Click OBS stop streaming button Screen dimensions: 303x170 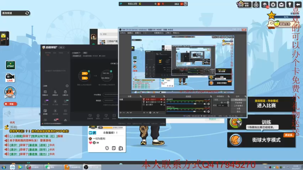tap(238, 100)
